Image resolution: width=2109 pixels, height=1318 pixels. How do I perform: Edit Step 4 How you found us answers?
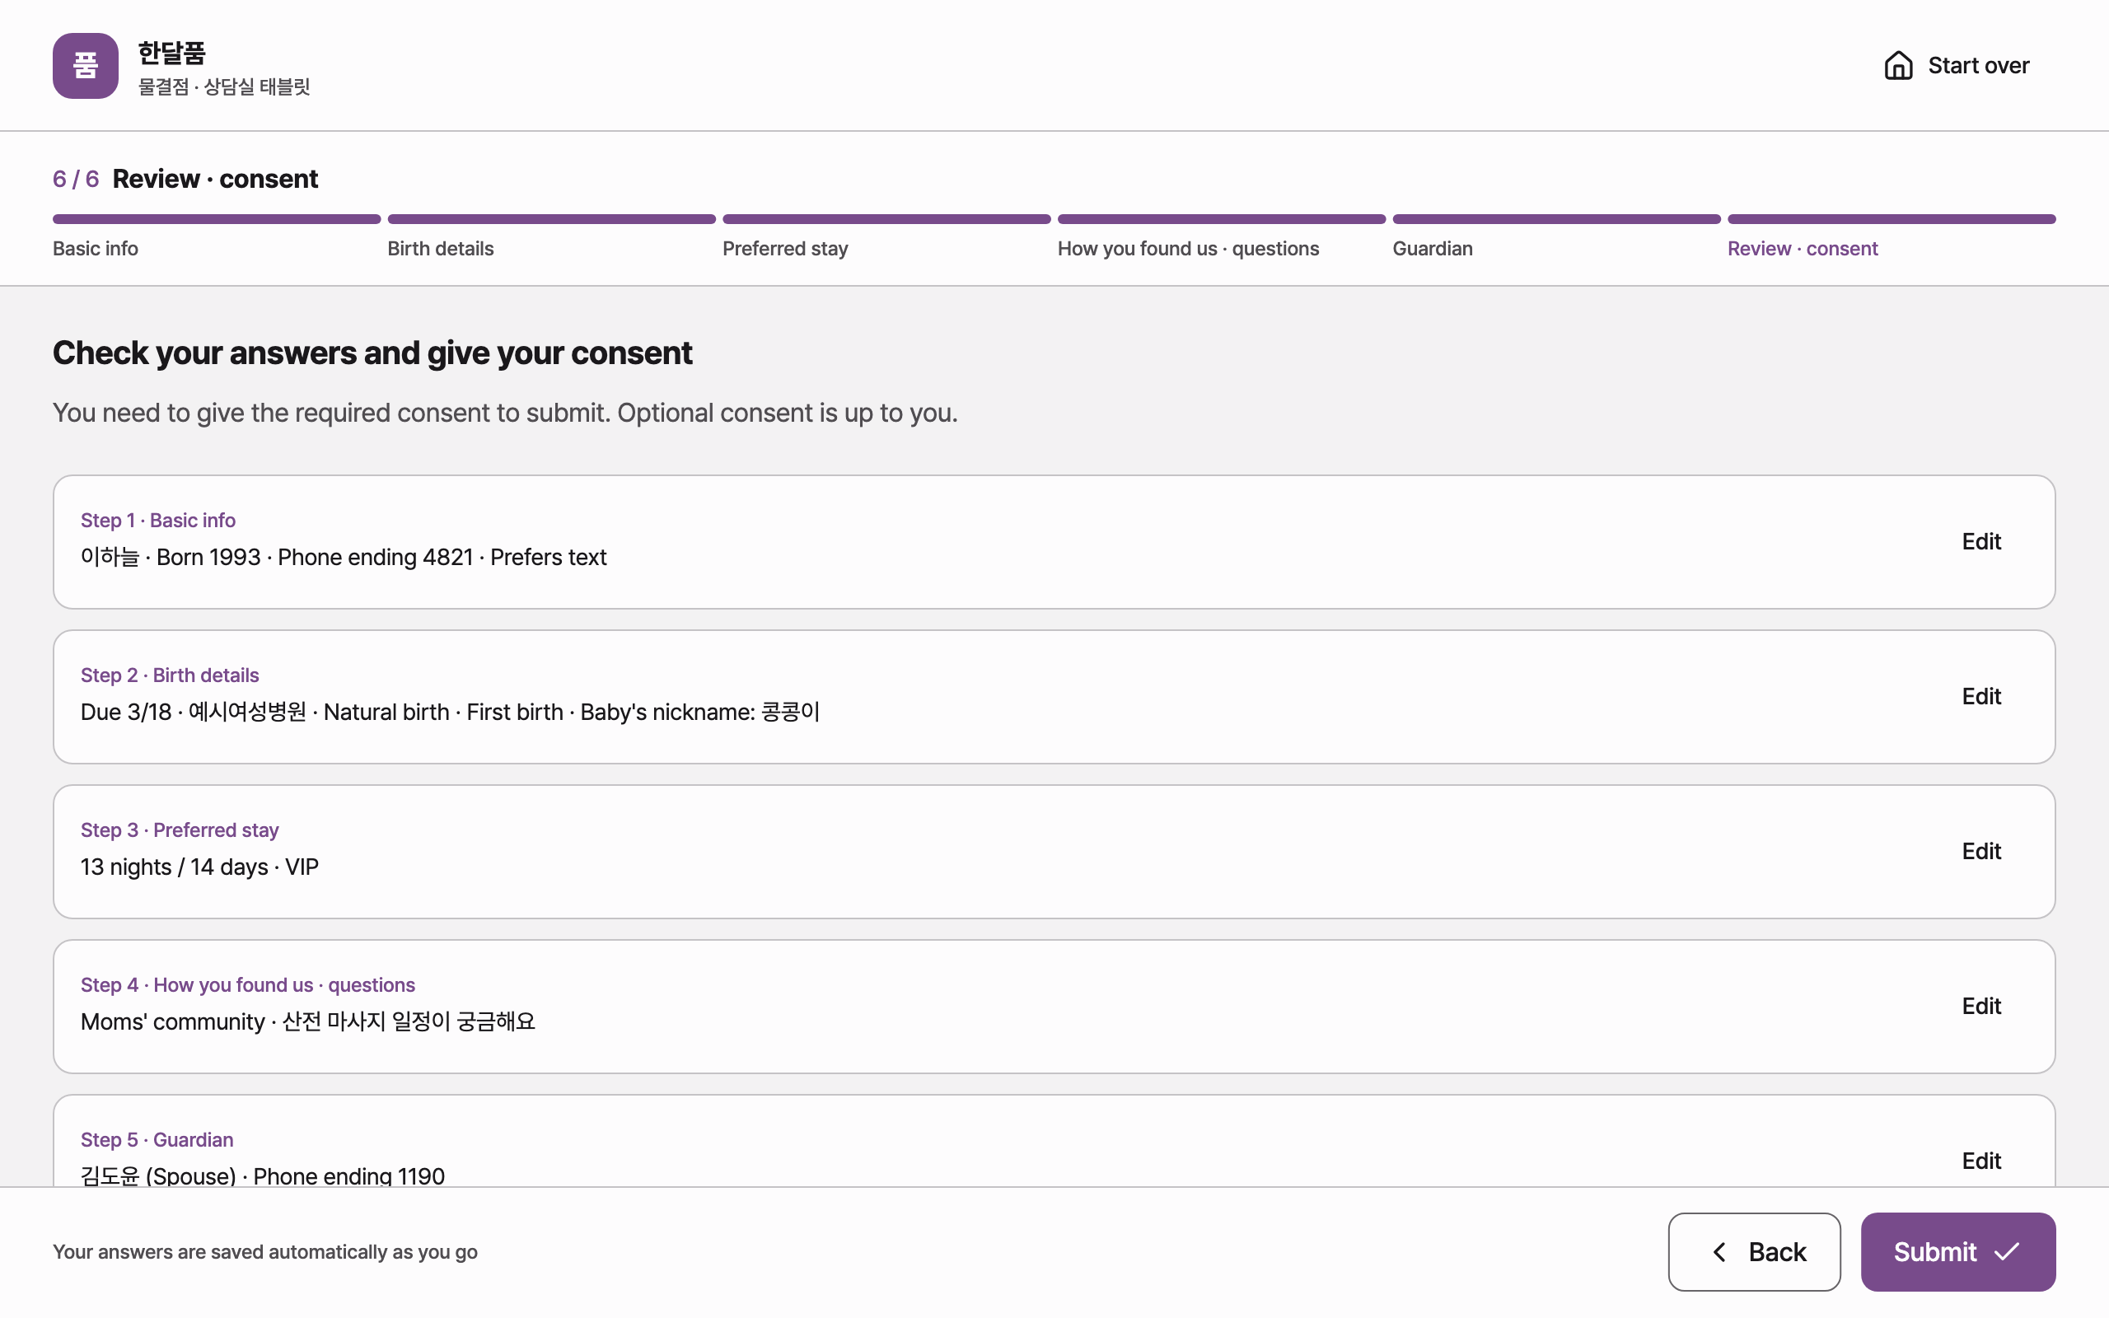[1980, 1006]
